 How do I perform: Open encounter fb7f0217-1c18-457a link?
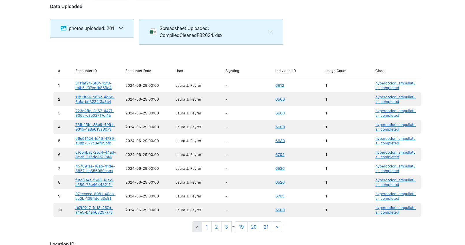(x=94, y=210)
